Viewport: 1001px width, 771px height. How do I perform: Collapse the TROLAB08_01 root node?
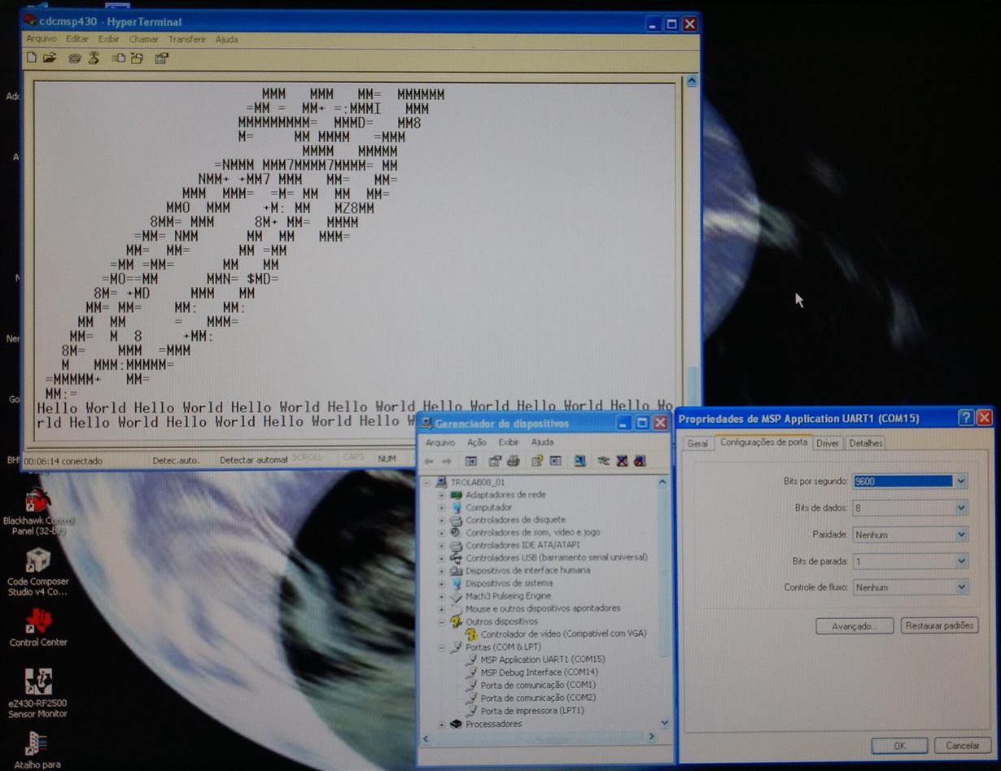(x=428, y=482)
